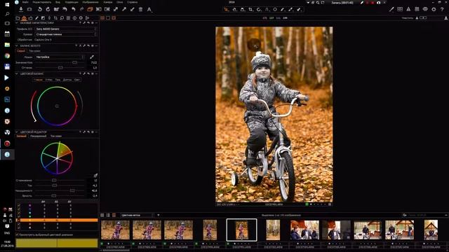Select the Pan hand cursor tool
The width and height of the screenshot is (449, 252).
click(x=234, y=9)
